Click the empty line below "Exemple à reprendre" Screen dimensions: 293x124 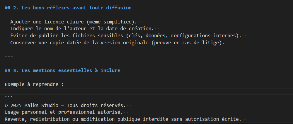pos(88,91)
